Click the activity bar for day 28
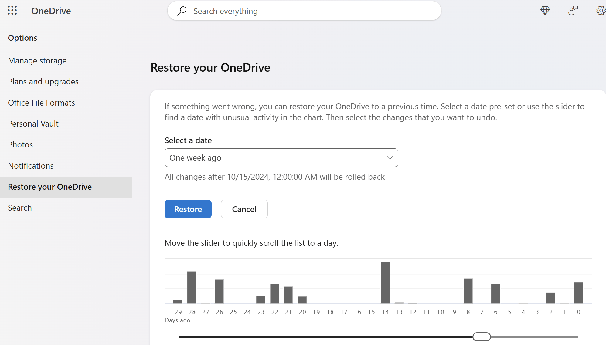Screen dimensions: 606x345 (192, 287)
